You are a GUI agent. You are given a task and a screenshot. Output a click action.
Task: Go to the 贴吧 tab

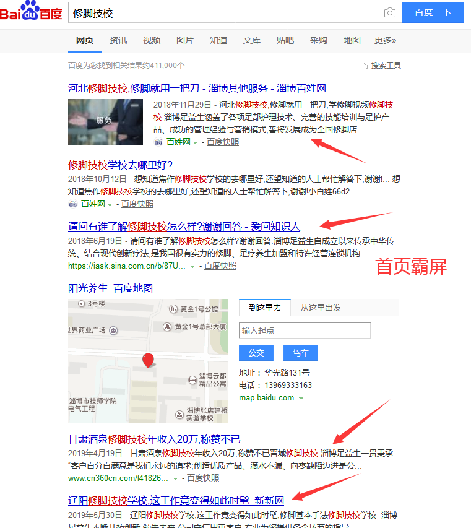(x=285, y=40)
